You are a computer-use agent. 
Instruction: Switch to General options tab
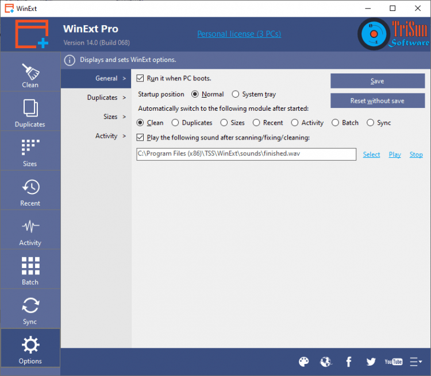pyautogui.click(x=96, y=79)
